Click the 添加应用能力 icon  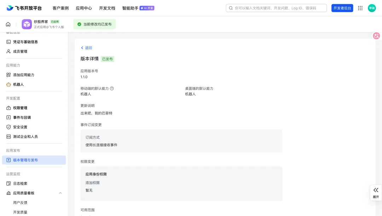pos(8,75)
